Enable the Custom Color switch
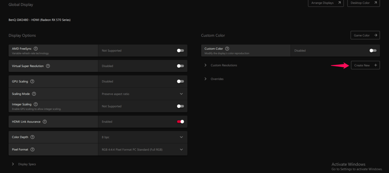The height and width of the screenshot is (173, 389). (x=373, y=51)
